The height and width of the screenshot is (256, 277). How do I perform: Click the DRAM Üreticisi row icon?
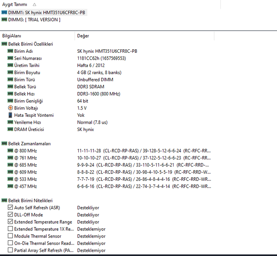point(10,129)
